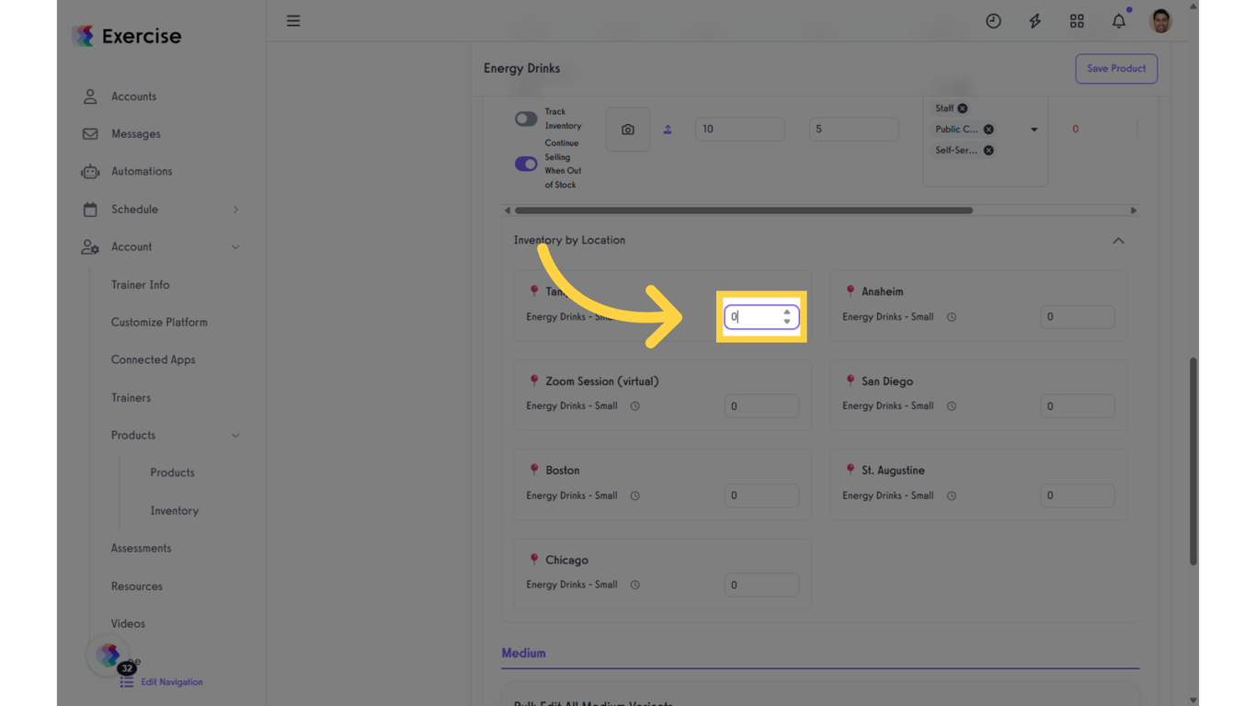Click the clock icon beside Zoom Session variant
The image size is (1256, 706).
pos(634,405)
